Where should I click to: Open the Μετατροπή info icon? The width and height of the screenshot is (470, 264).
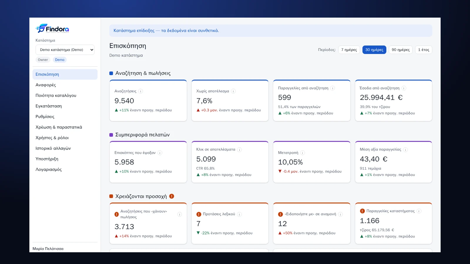pos(303,153)
